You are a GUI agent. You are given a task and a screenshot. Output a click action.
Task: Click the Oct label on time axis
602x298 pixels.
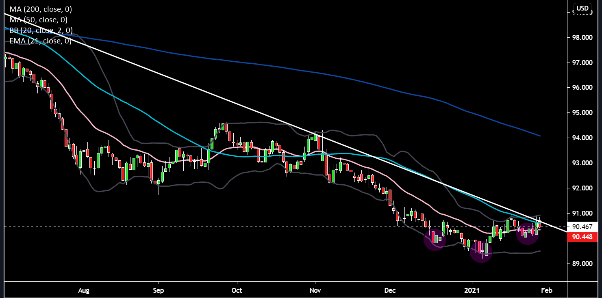[x=236, y=290]
